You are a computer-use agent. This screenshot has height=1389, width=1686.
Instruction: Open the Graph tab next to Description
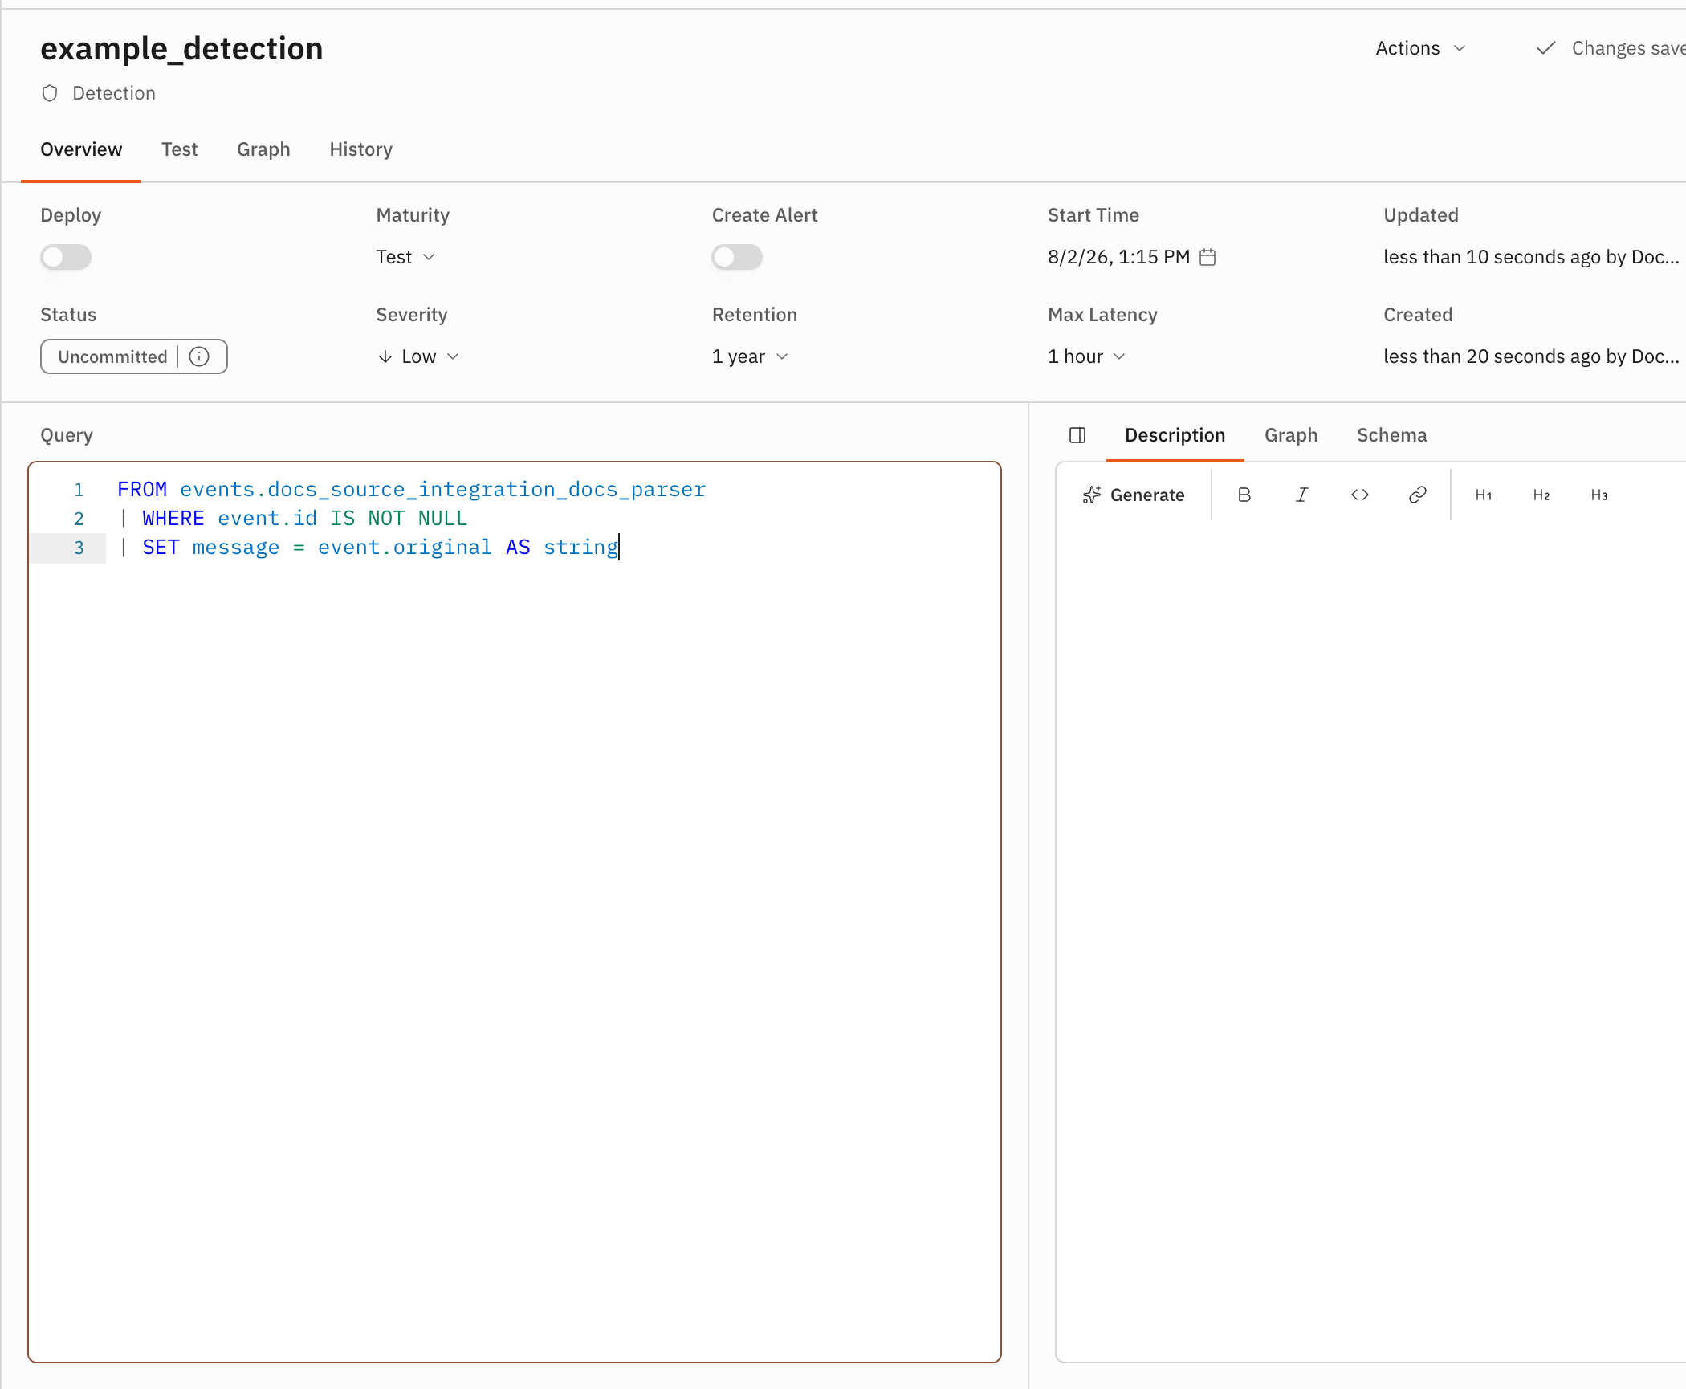pyautogui.click(x=1291, y=435)
